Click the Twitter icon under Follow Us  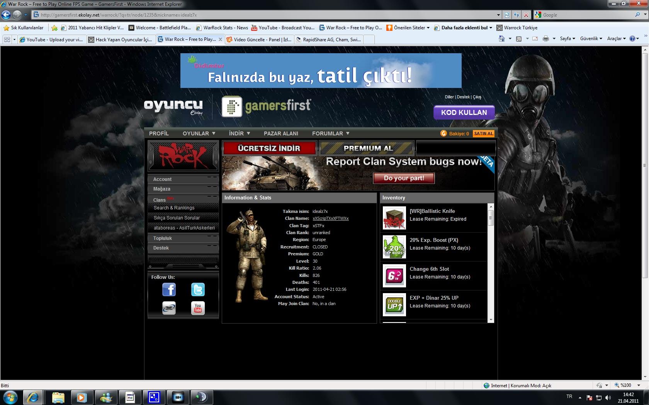click(198, 290)
